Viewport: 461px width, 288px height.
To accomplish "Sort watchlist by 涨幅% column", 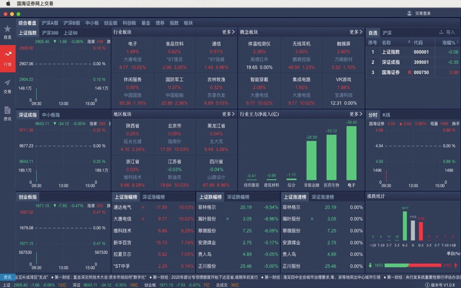I will click(450, 43).
